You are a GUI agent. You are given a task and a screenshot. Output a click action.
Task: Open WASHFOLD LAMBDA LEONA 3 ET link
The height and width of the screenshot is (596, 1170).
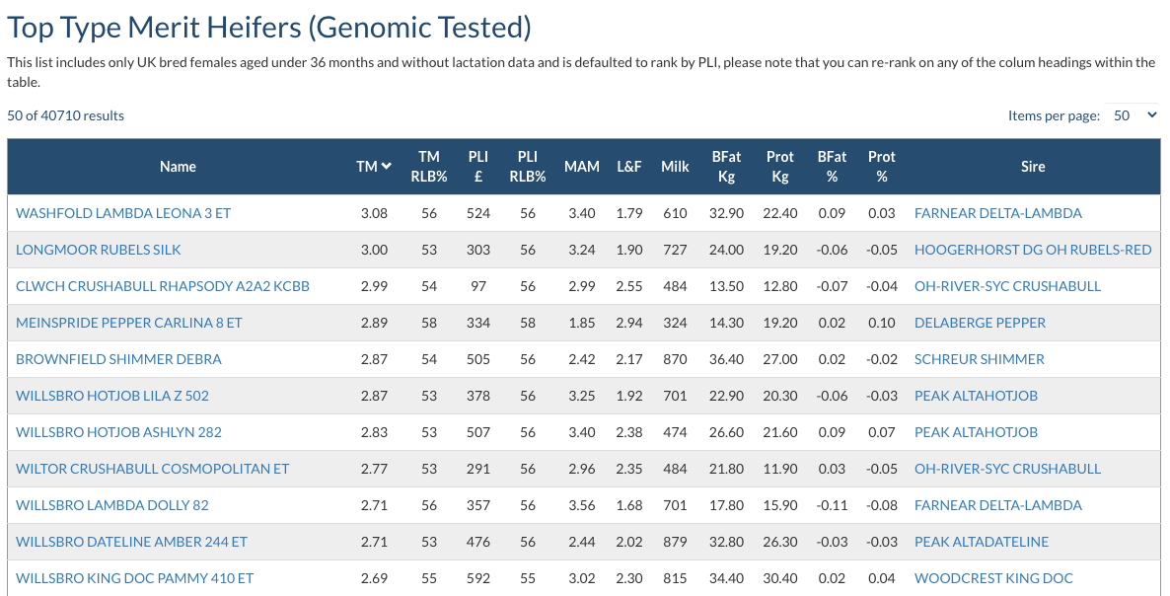pyautogui.click(x=123, y=213)
